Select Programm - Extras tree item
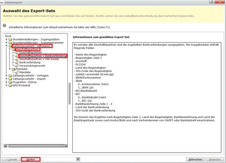The width and height of the screenshot is (226, 163). 24,82
